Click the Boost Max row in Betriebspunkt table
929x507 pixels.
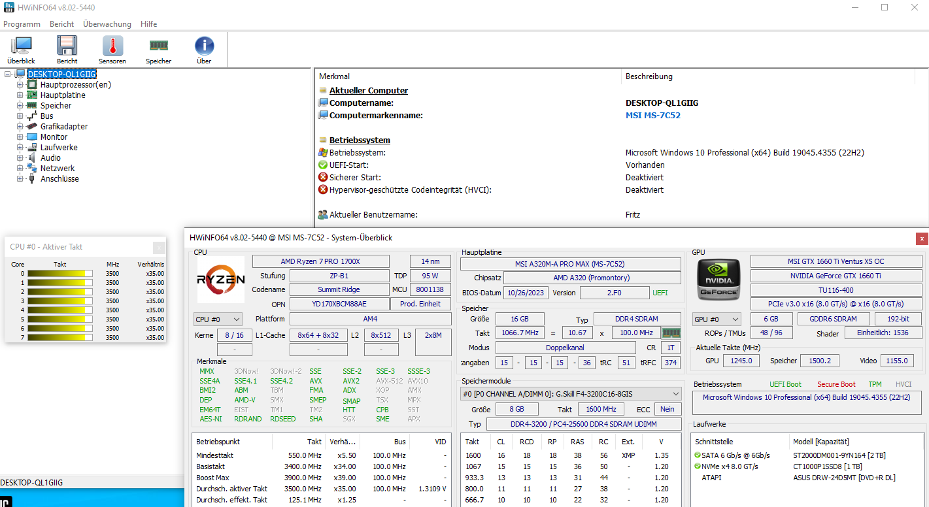321,478
